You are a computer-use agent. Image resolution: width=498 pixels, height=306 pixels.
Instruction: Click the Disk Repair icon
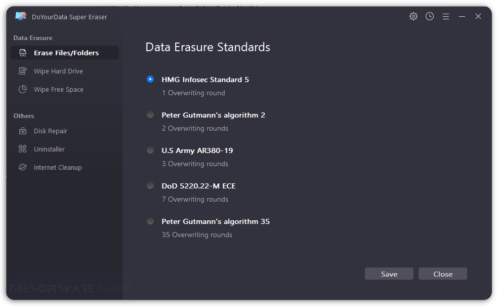pyautogui.click(x=23, y=131)
